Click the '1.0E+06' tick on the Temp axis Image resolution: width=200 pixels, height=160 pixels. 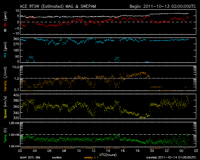point(14,123)
